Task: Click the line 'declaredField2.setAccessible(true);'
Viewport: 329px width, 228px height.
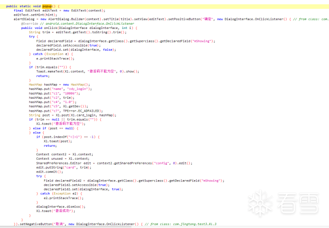Action: [x=77, y=185]
